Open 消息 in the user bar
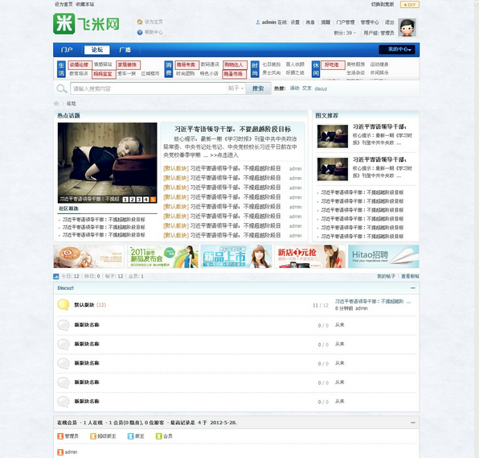This screenshot has height=458, width=479. pos(310,22)
